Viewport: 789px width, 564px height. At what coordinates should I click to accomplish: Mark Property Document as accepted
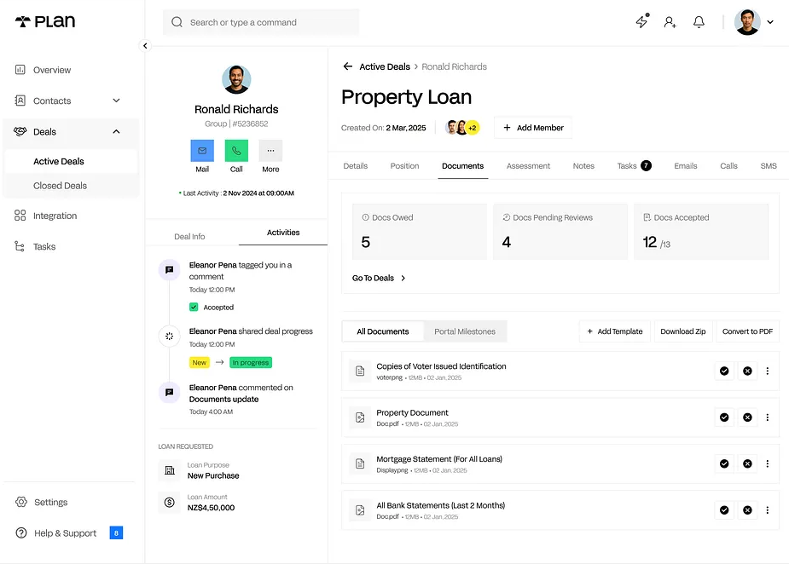(724, 417)
